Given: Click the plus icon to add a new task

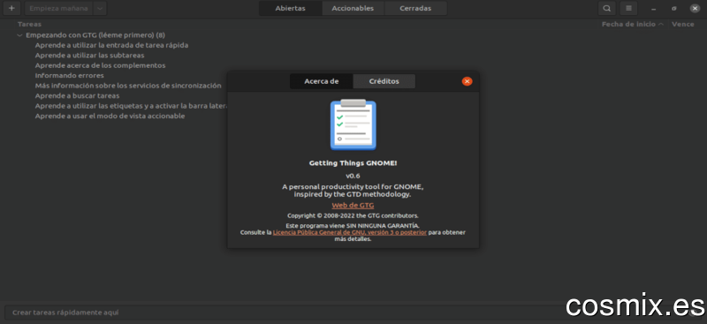Looking at the screenshot, I should pos(11,8).
